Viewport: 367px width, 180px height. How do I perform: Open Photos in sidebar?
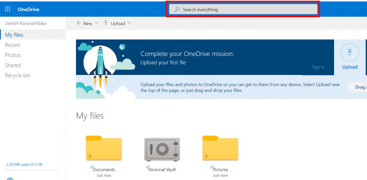pos(13,55)
